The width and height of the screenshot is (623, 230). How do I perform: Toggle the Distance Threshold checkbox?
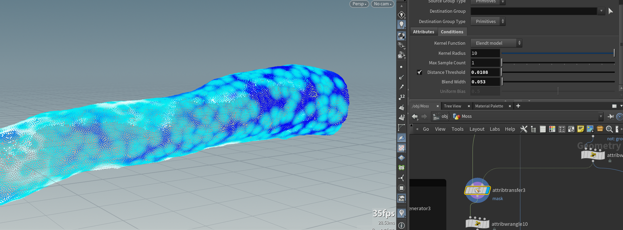click(x=419, y=72)
